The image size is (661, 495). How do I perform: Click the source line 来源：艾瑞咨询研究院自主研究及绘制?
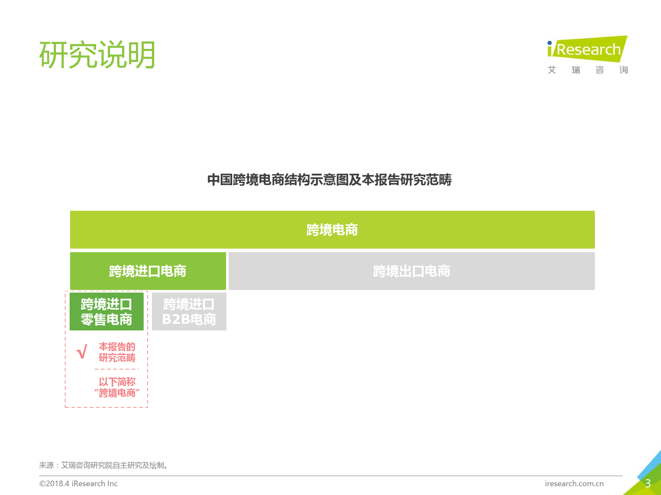104,465
